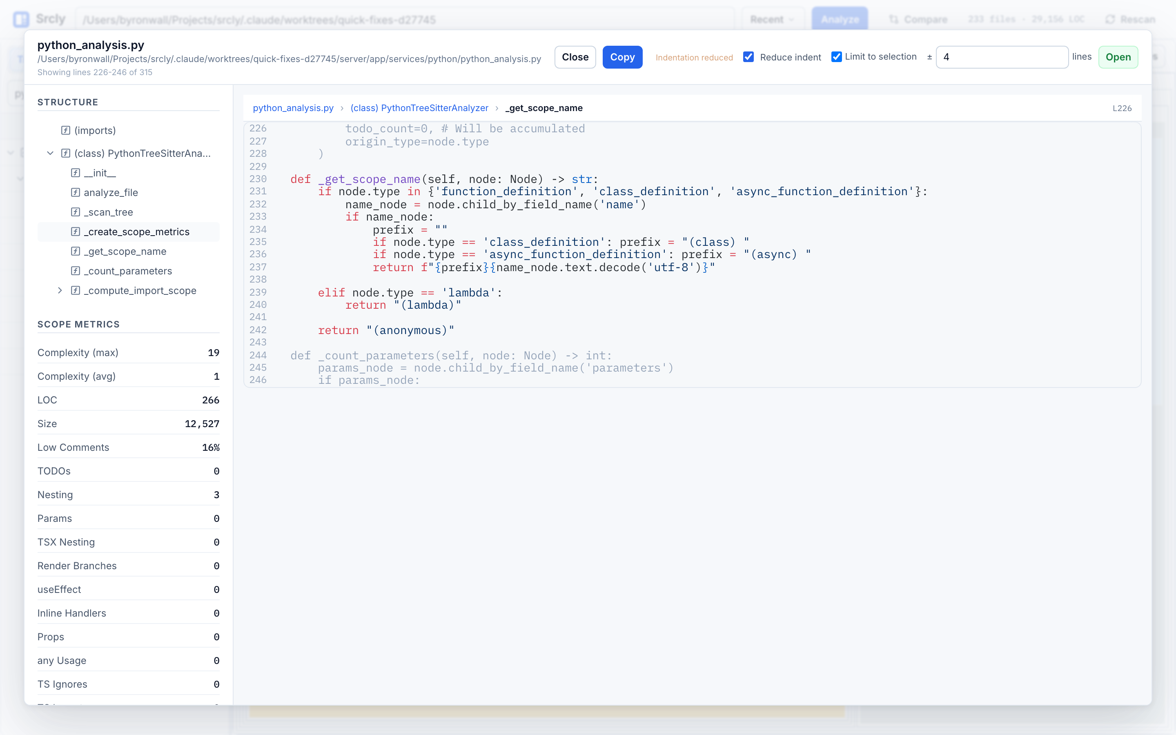This screenshot has height=735, width=1176.
Task: Click the TODOs metric row
Action: click(x=128, y=471)
